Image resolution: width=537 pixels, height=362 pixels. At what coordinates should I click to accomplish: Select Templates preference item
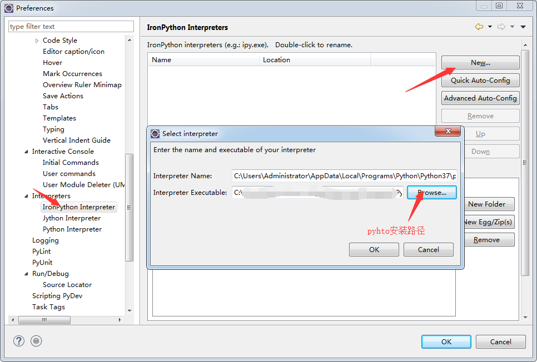pyautogui.click(x=59, y=118)
